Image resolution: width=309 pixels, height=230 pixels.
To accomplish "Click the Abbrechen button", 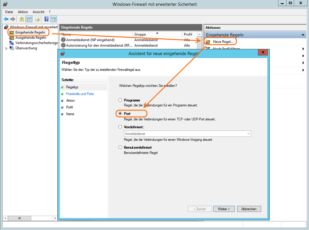I will pos(249,209).
